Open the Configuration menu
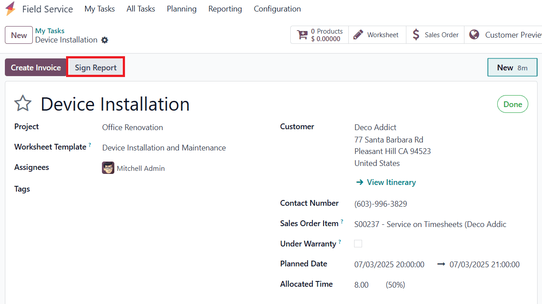Screen dimensions: 542x304 coord(277,9)
